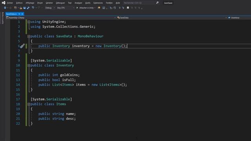Click the new project icon in the toolbar
The height and width of the screenshot is (141, 251).
coord(15,8)
